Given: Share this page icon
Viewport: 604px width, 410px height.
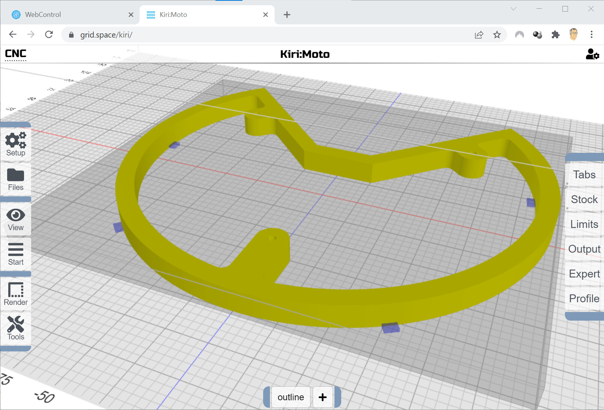Looking at the screenshot, I should click(479, 35).
